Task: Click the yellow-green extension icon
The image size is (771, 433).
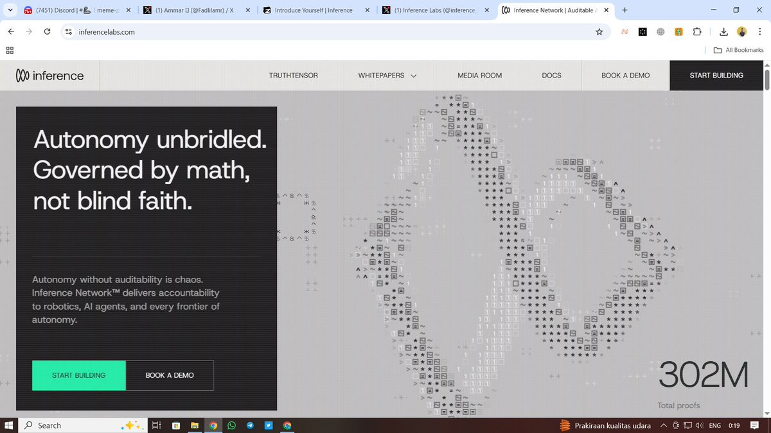Action: [x=678, y=31]
